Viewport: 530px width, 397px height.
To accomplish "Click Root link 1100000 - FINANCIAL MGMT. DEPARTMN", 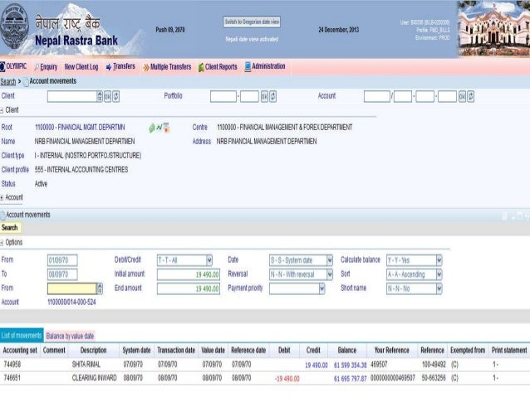I will [x=80, y=128].
